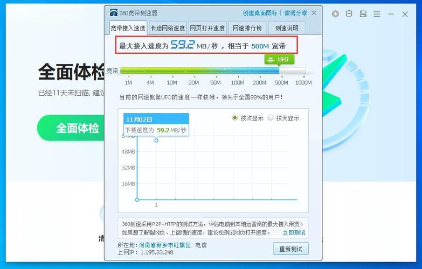The image size is (422, 269).
Task: Click the 电信 carrier text
Action: 201,245
